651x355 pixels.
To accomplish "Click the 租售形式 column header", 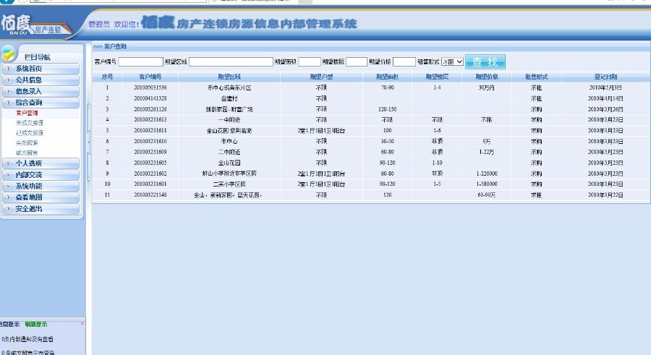I will tap(537, 77).
